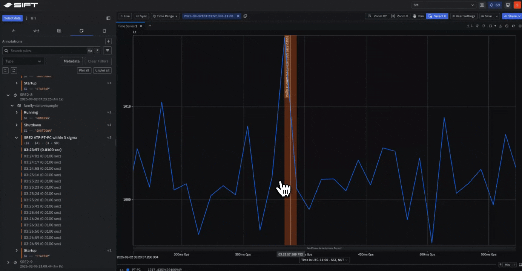
Task: Click the chart clock history icon
Action: click(507, 26)
